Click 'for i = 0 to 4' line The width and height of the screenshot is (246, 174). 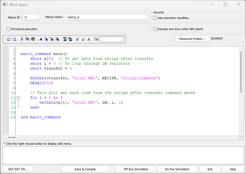point(46,98)
